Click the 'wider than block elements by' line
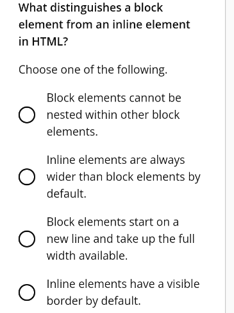The width and height of the screenshot is (234, 313). [124, 177]
